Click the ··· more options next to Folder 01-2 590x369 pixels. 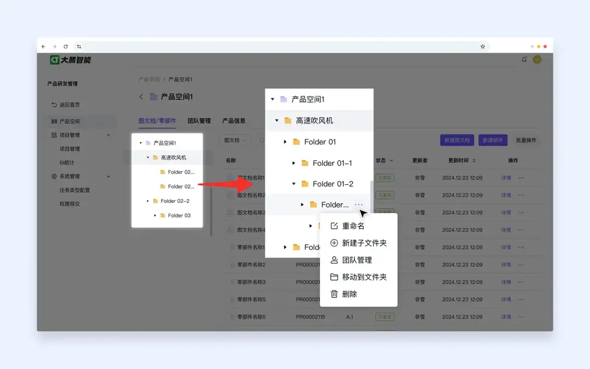[x=359, y=204]
